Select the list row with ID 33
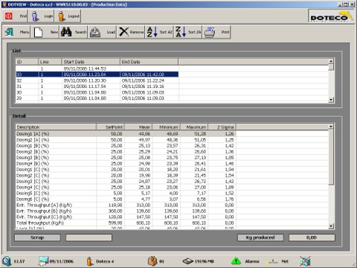 (x=97, y=74)
